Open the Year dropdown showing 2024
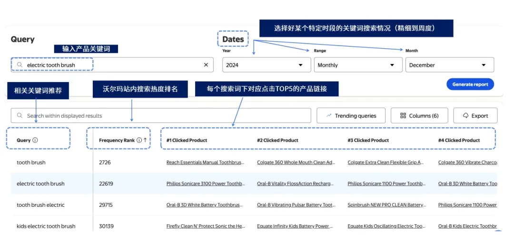 point(267,65)
